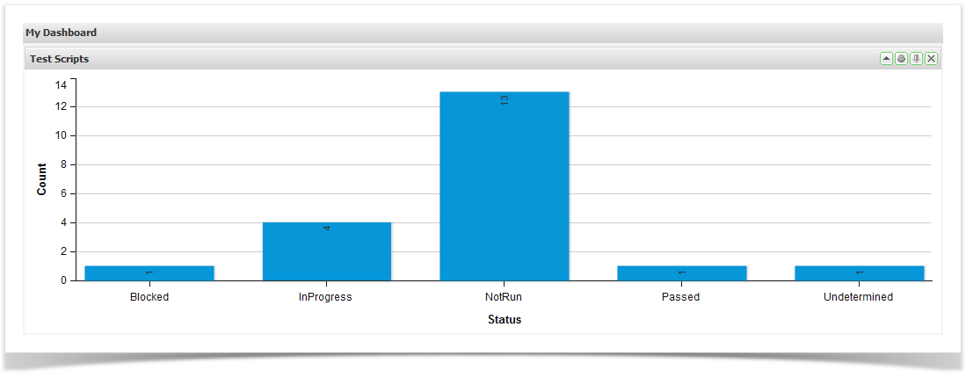Image resolution: width=973 pixels, height=378 pixels.
Task: Click the Count y-axis title
Action: click(42, 179)
